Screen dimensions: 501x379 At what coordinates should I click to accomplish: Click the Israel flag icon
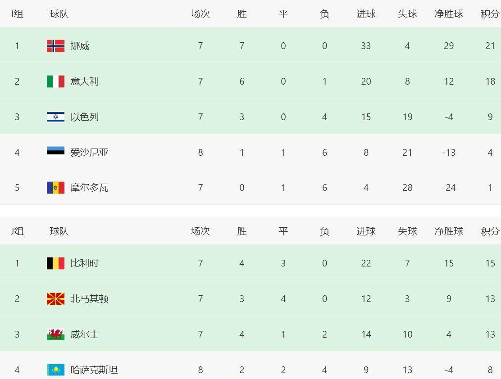point(55,117)
